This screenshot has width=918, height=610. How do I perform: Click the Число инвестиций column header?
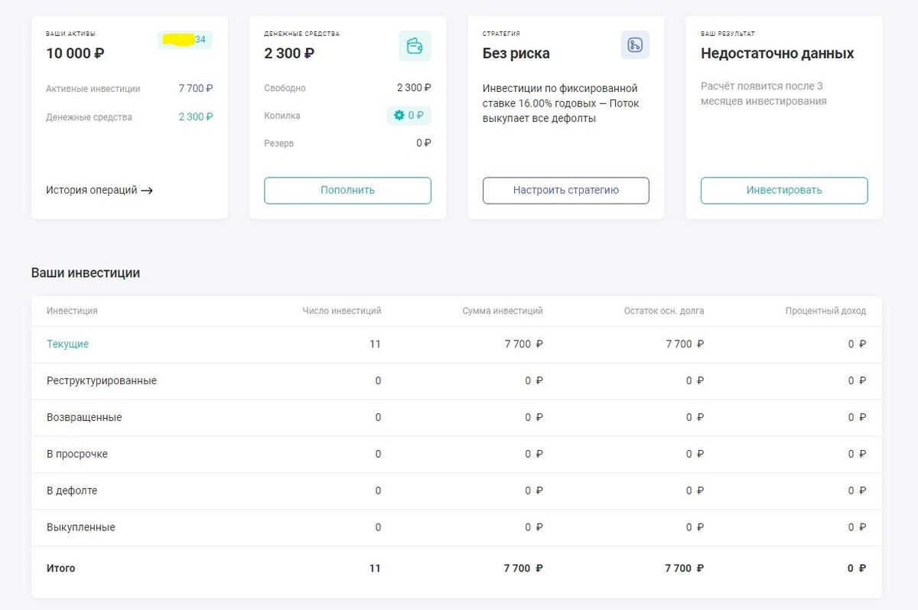click(x=342, y=312)
